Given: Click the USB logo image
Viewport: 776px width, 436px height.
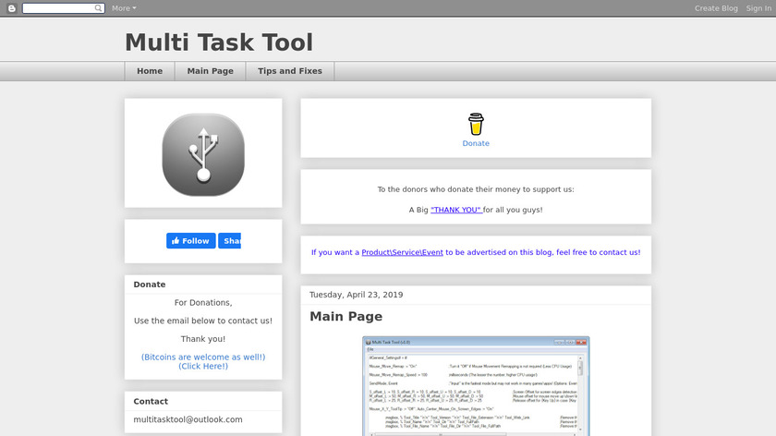Looking at the screenshot, I should click(x=203, y=153).
